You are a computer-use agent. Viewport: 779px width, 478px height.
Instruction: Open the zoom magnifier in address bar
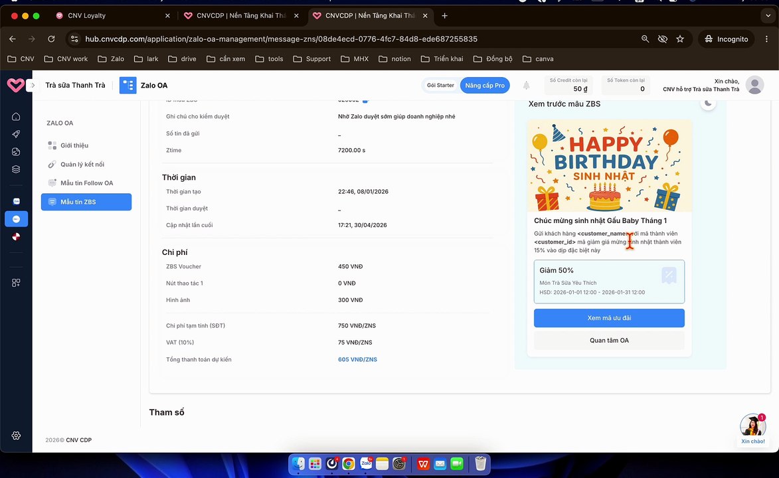point(645,39)
